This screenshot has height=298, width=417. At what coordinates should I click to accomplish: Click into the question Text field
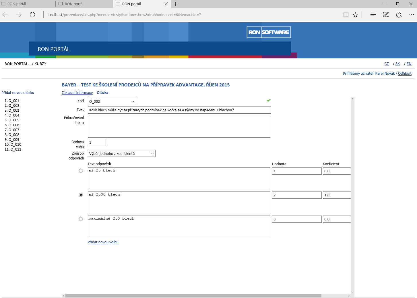point(179,110)
